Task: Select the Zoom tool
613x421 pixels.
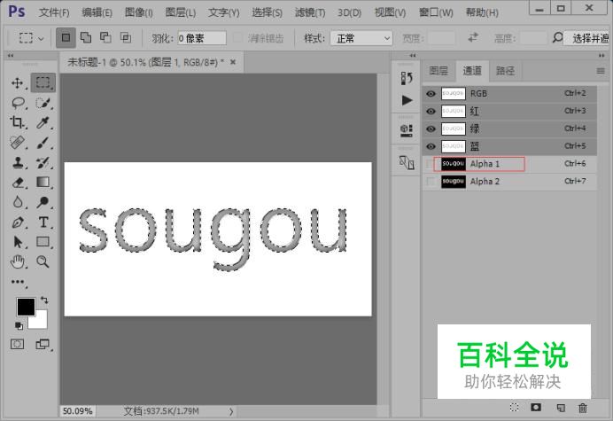Action: (x=43, y=261)
